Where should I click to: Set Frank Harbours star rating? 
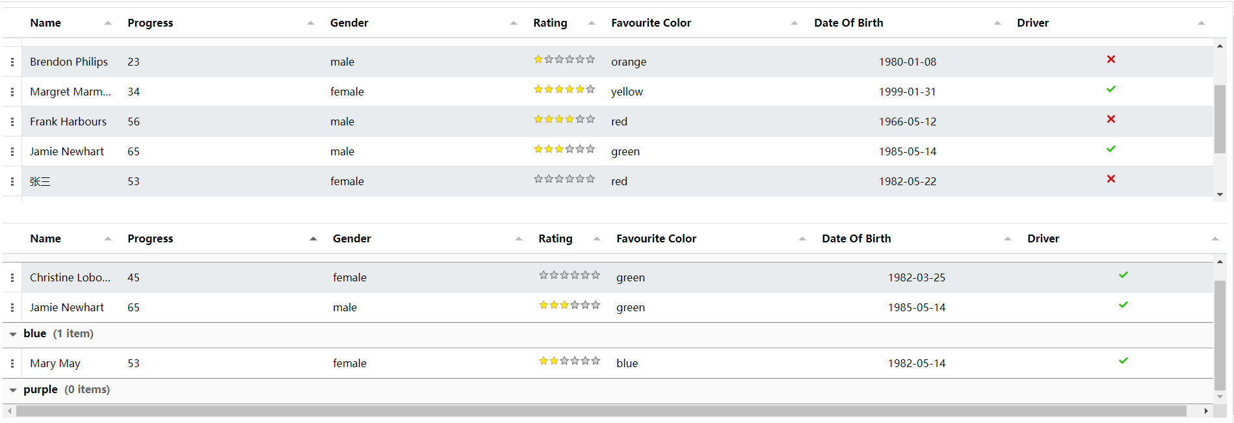point(564,119)
